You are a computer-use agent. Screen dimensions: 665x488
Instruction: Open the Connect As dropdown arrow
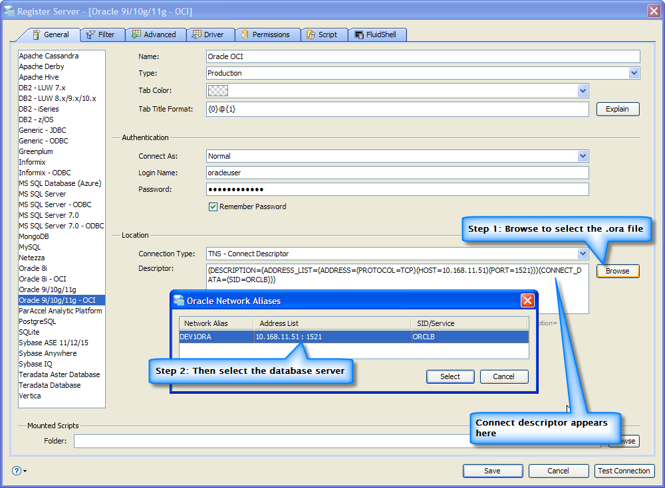[583, 156]
